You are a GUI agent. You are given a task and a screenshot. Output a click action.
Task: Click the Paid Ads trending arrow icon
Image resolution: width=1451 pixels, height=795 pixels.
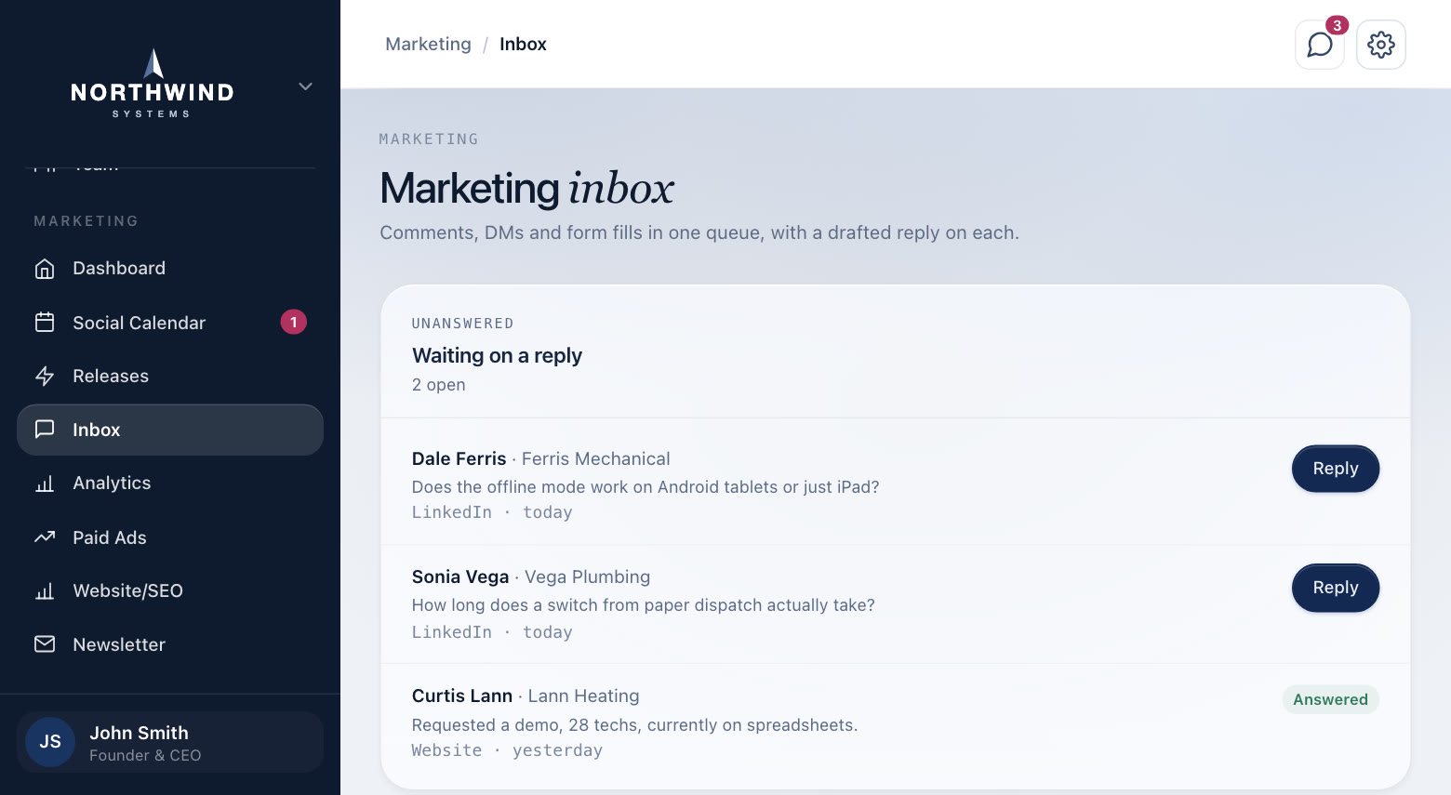[x=45, y=537]
